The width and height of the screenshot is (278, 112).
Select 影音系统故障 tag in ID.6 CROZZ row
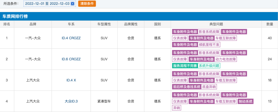click(209, 53)
